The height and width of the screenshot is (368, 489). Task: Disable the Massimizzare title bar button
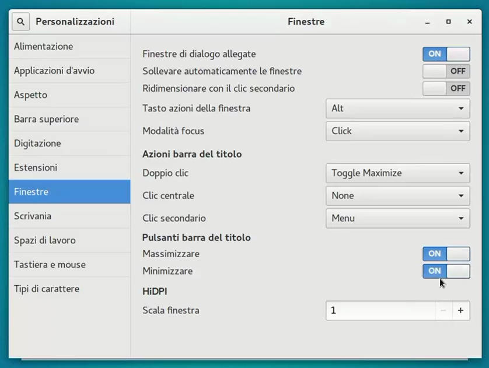coord(446,254)
